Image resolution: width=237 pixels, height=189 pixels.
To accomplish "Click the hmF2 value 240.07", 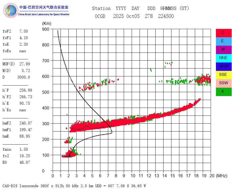I will coord(26,123).
